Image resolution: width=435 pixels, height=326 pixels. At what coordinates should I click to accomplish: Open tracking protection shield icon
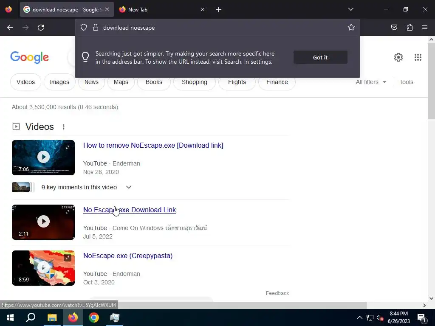point(84,28)
